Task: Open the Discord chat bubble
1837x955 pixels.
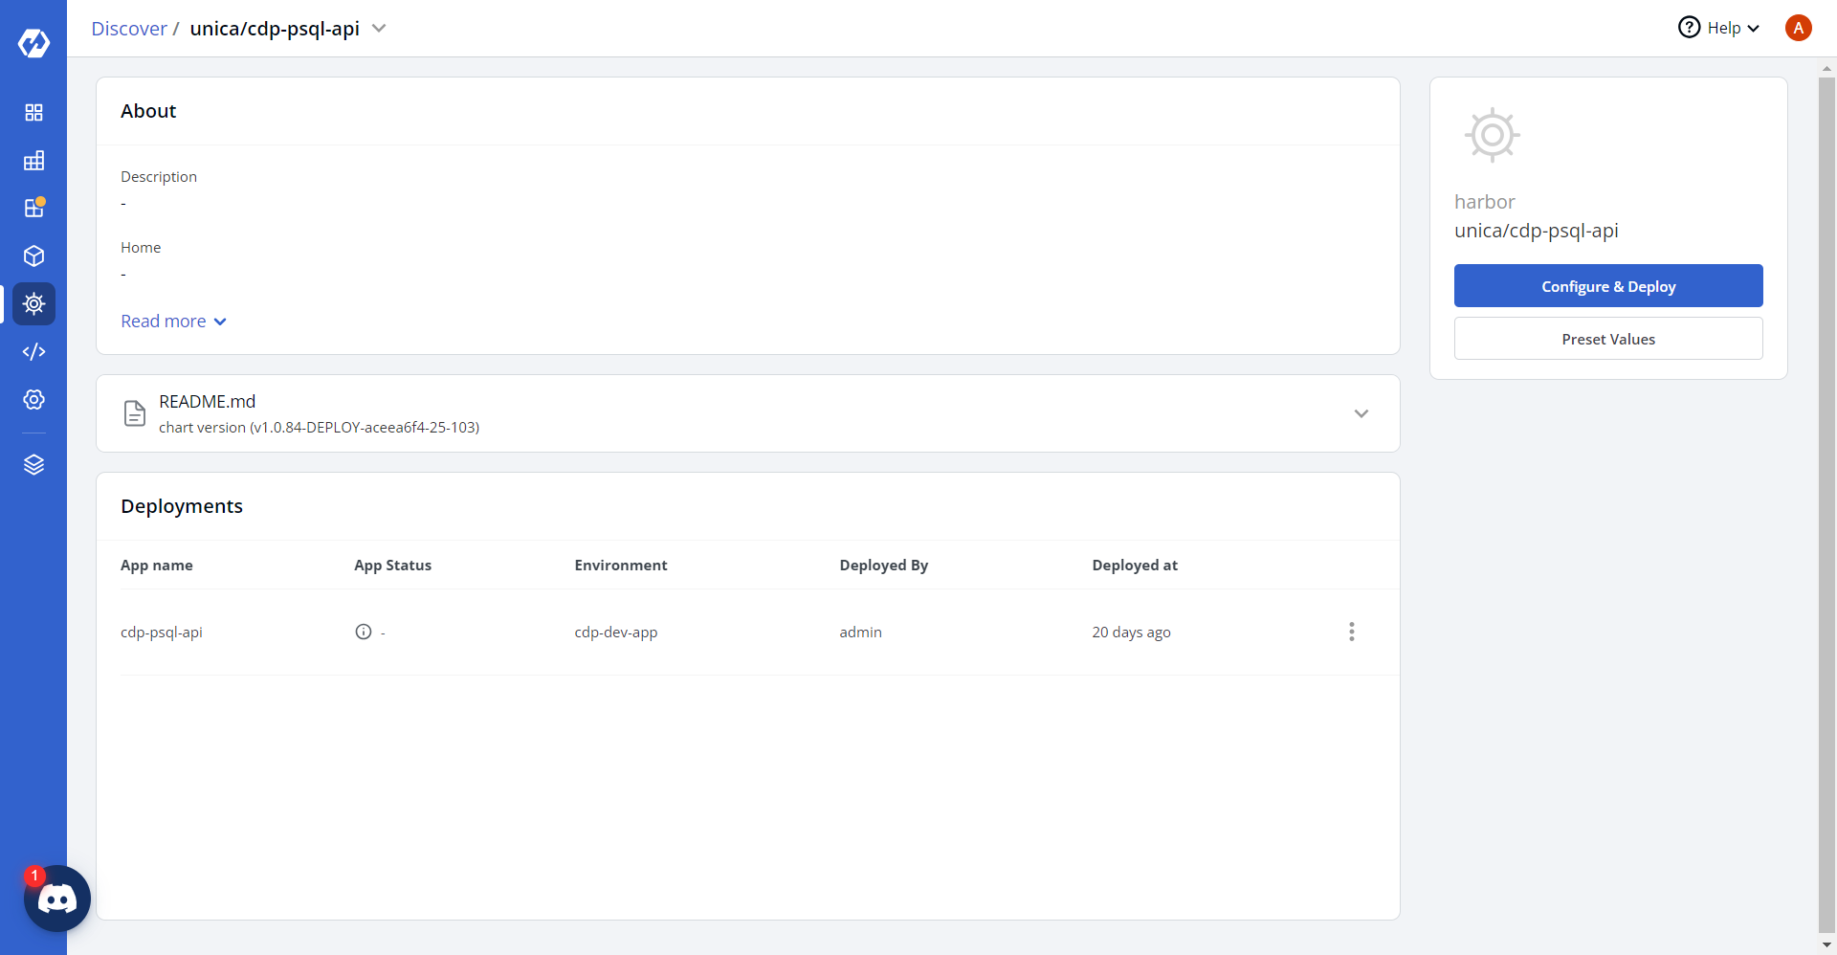Action: [x=57, y=899]
